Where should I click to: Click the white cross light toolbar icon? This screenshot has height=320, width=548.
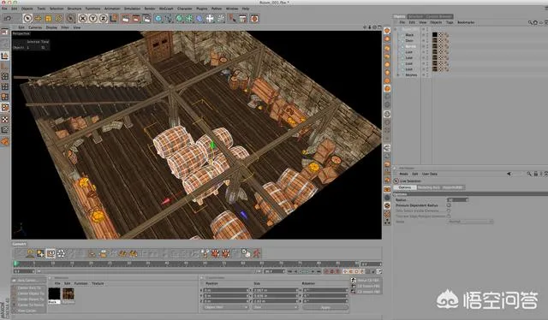(210, 18)
